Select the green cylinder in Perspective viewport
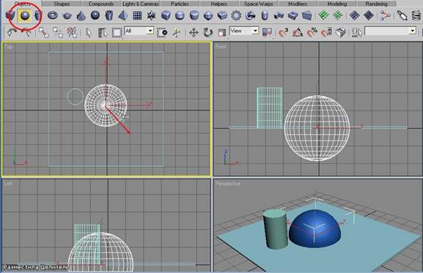 coord(275,229)
